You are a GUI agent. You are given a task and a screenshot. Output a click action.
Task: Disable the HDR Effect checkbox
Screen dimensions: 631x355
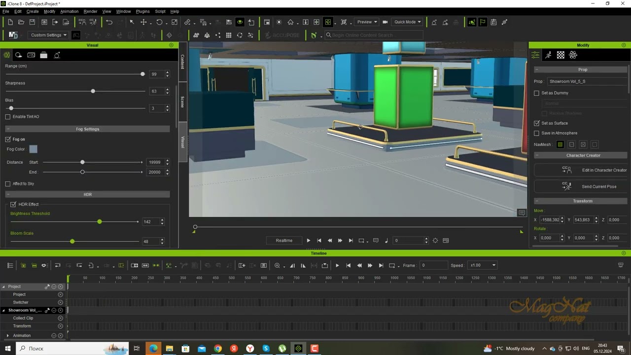(13, 205)
